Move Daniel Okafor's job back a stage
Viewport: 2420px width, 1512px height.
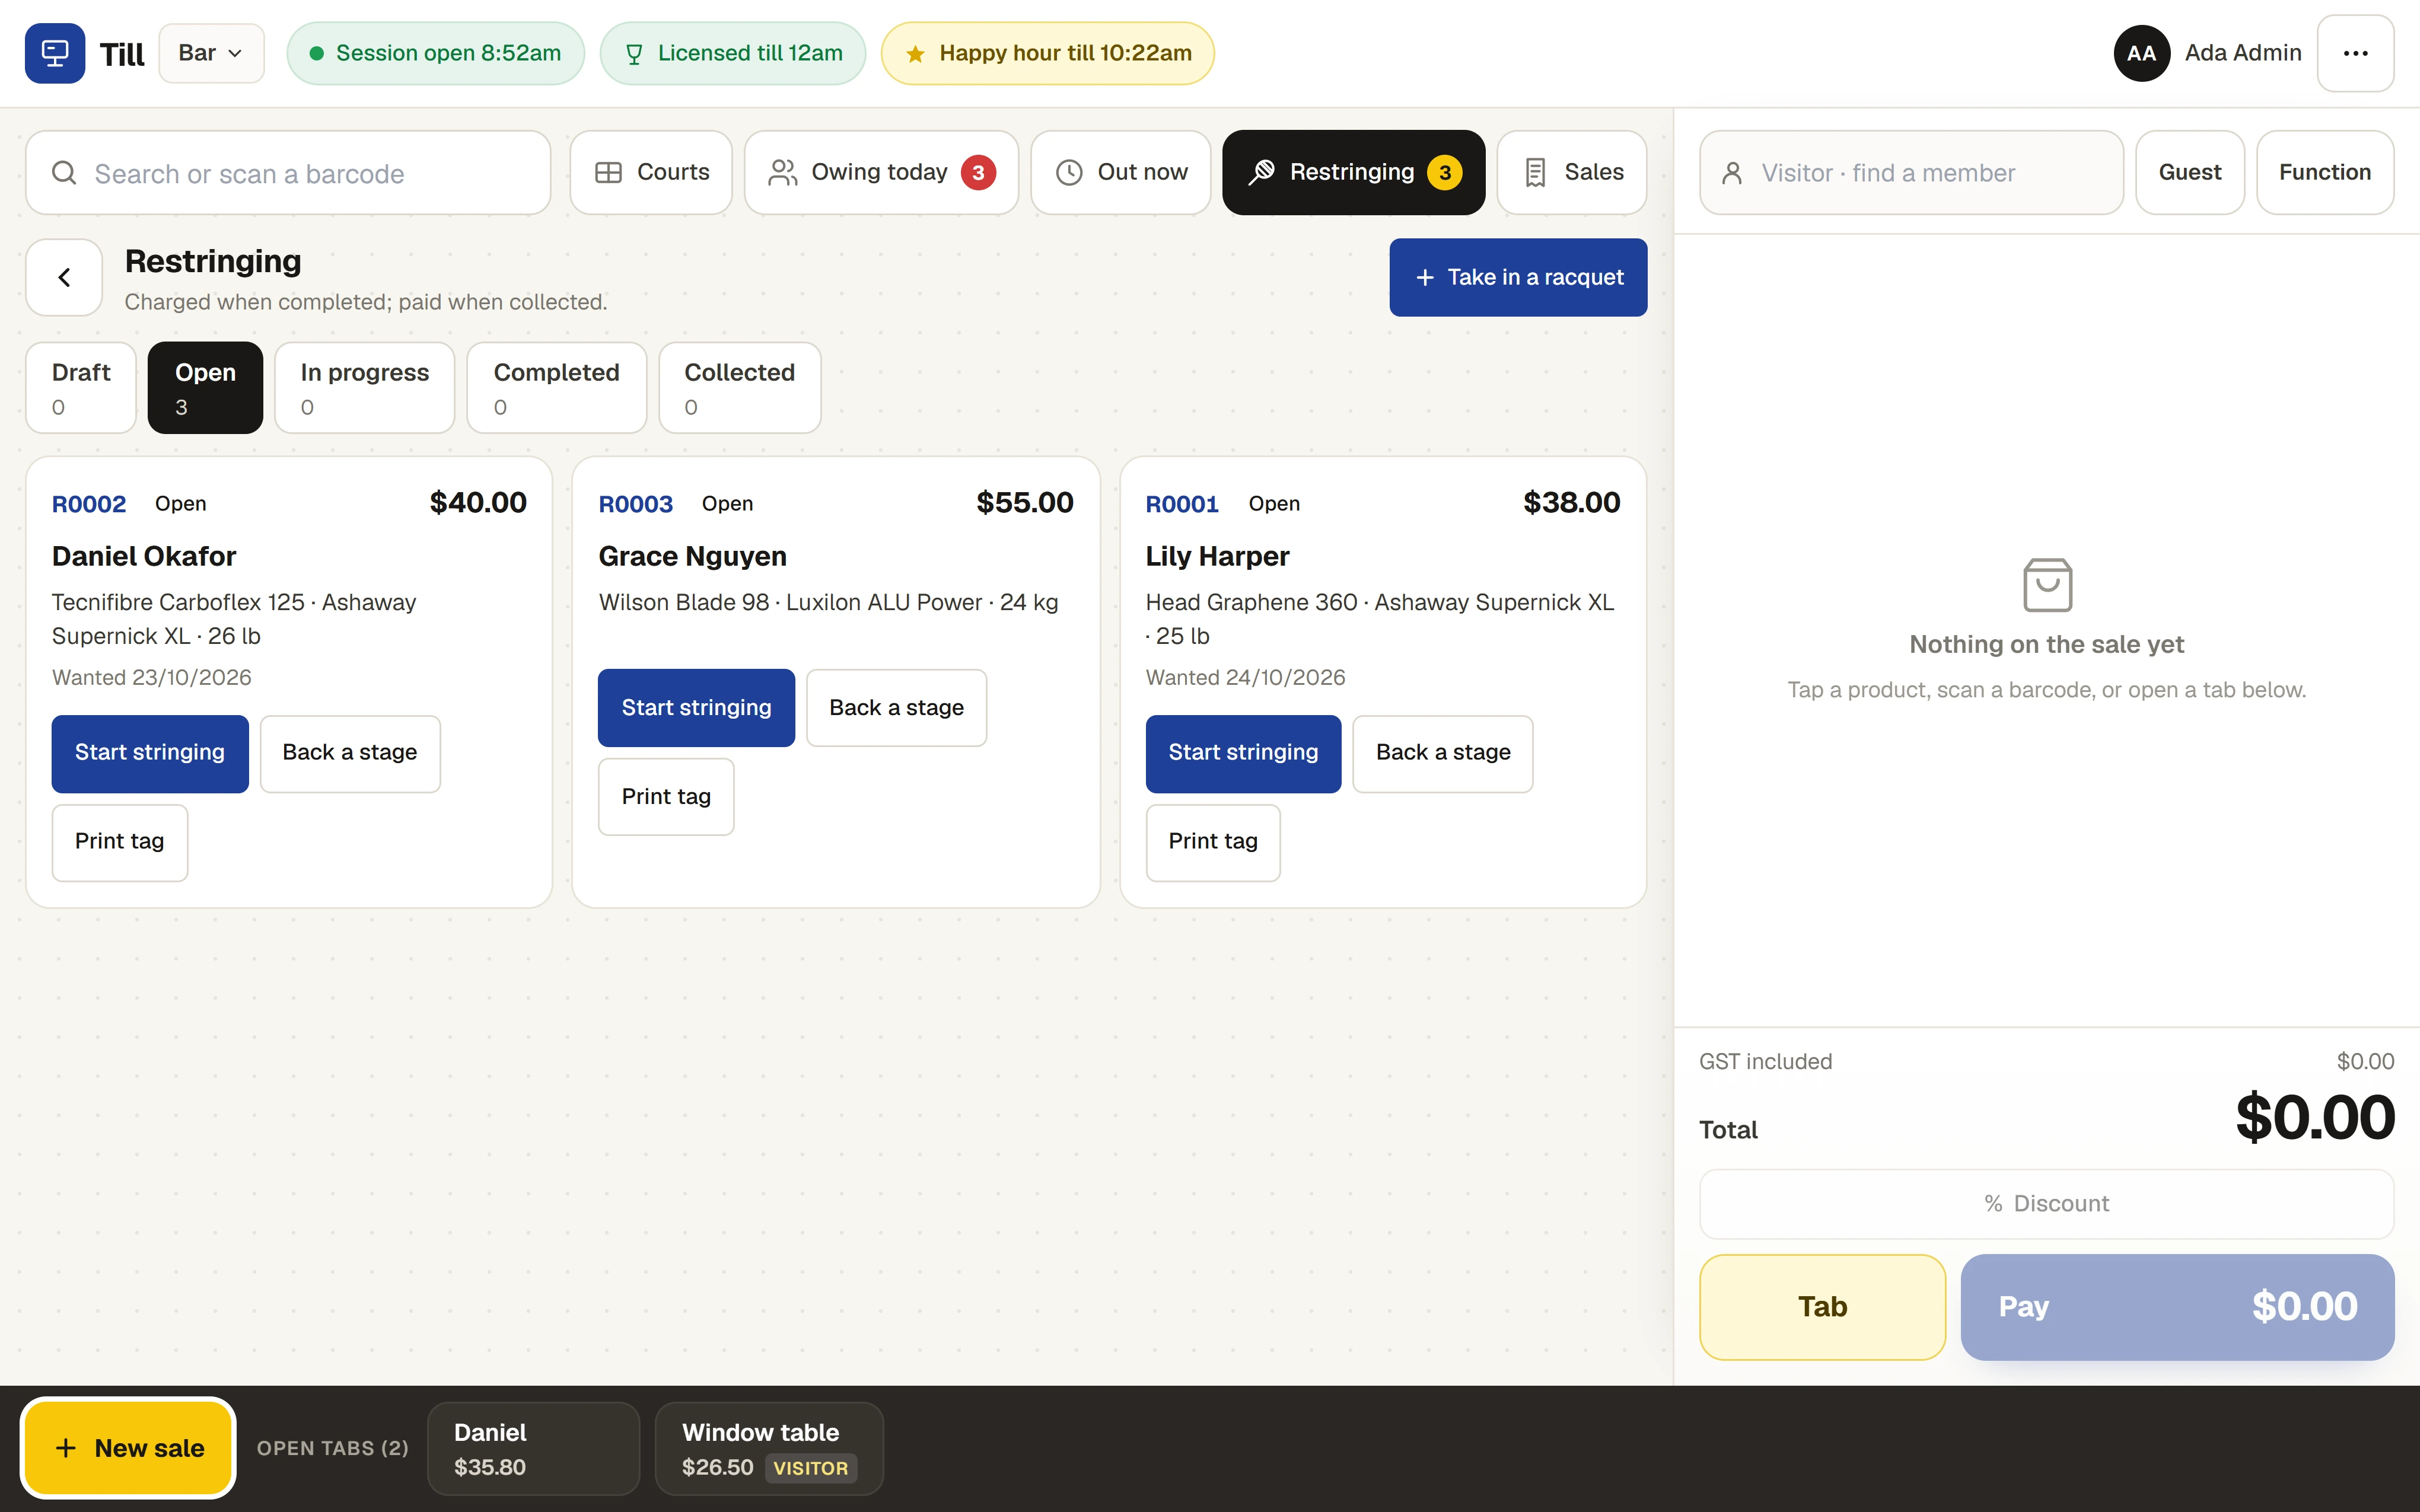click(x=350, y=753)
